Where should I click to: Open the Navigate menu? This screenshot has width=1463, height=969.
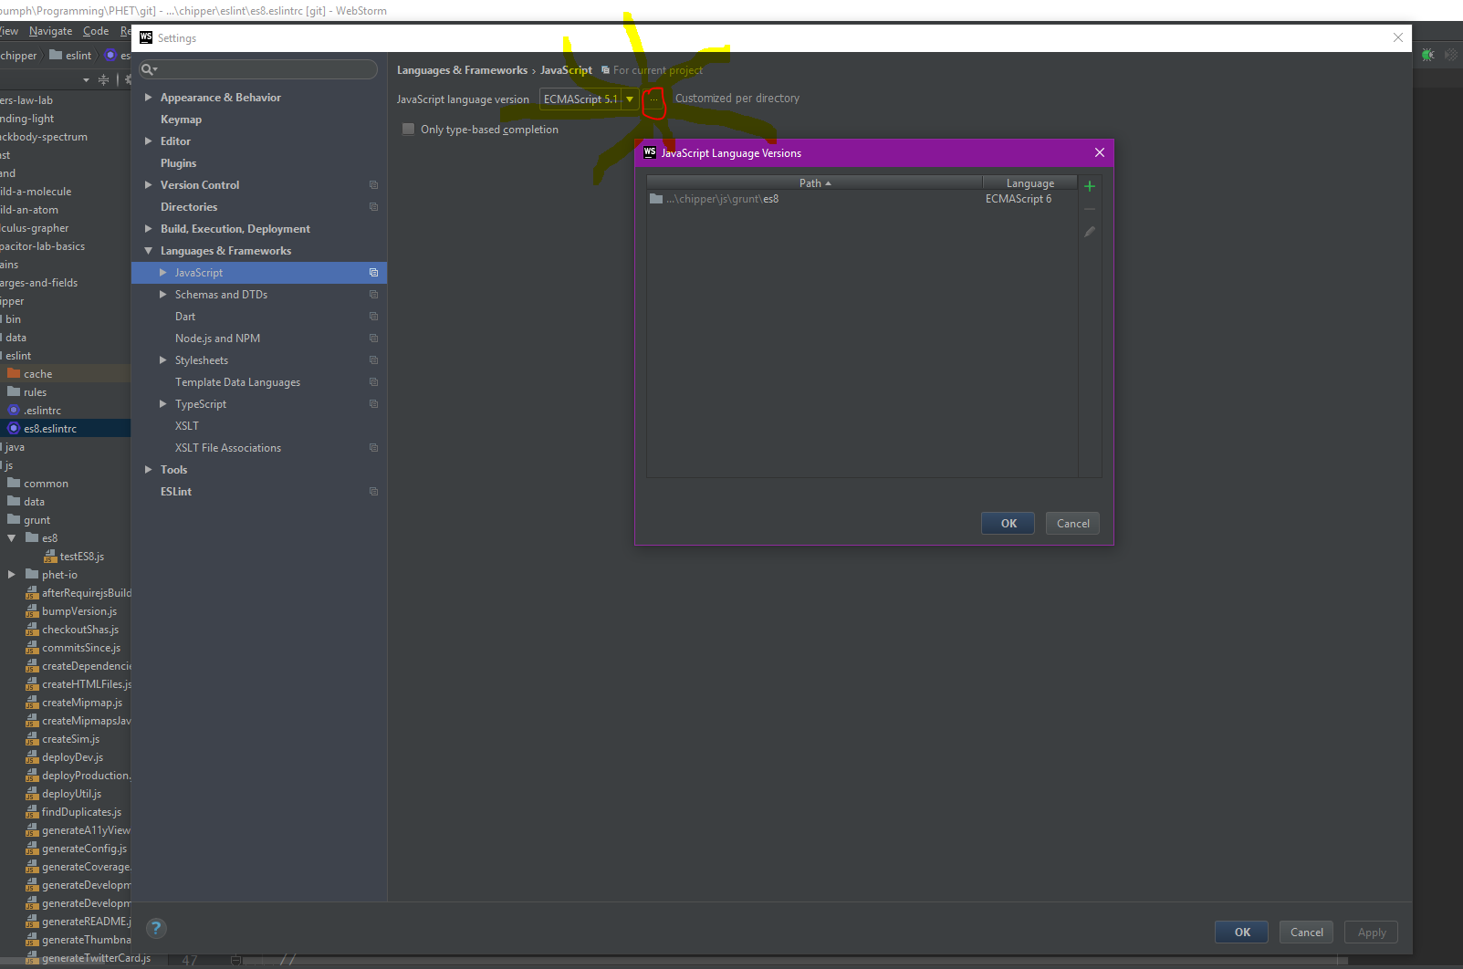pyautogui.click(x=50, y=30)
